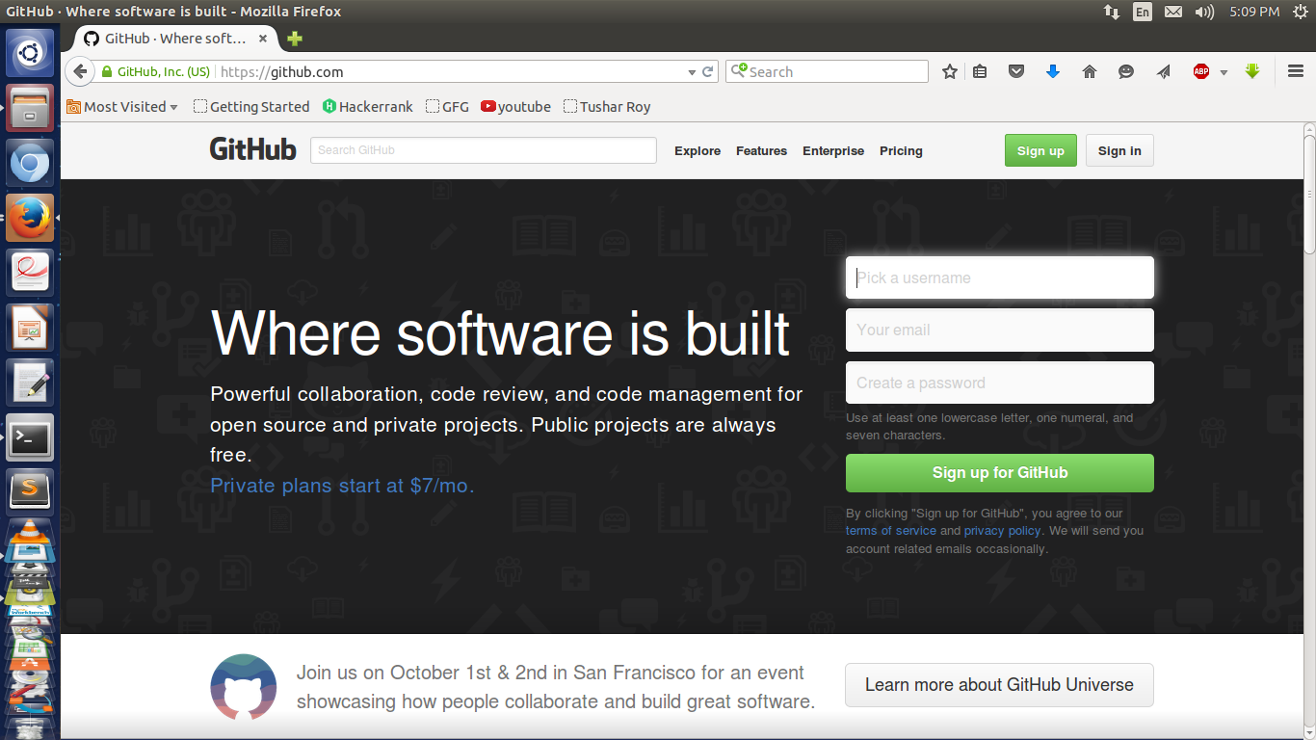Viewport: 1316px width, 740px height.
Task: Click the Sign in button
Action: point(1119,150)
